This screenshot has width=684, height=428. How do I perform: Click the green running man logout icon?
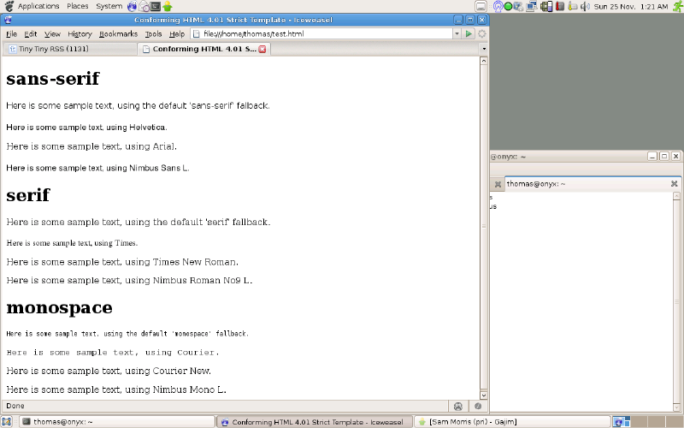pos(676,6)
